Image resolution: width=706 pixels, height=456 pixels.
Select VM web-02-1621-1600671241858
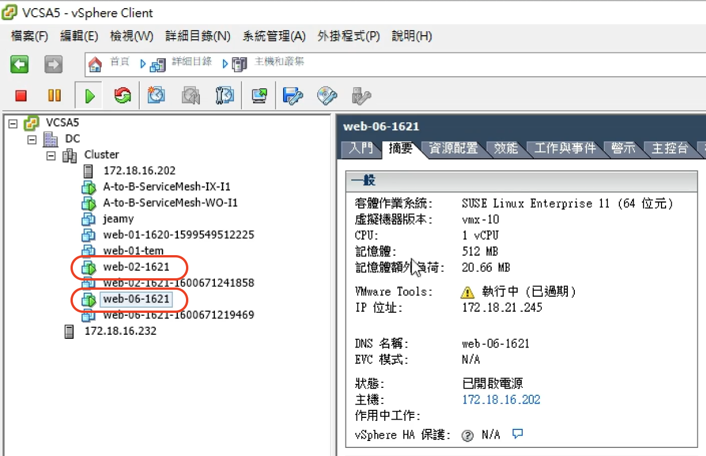[179, 283]
